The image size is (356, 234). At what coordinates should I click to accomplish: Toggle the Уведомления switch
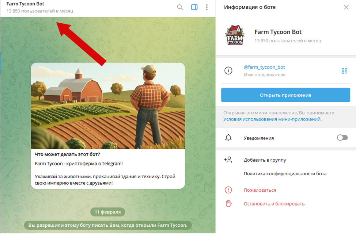(342, 138)
